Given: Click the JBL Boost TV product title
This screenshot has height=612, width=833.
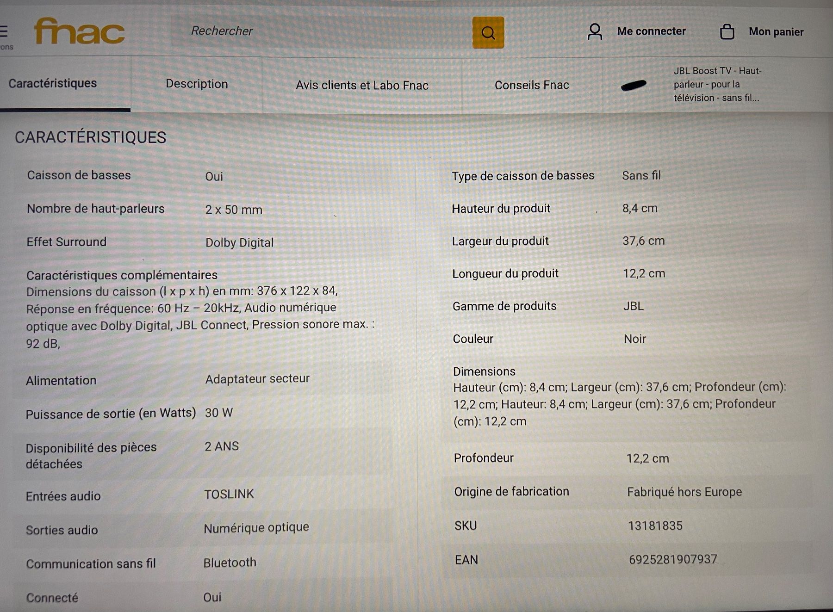Looking at the screenshot, I should pos(717,84).
